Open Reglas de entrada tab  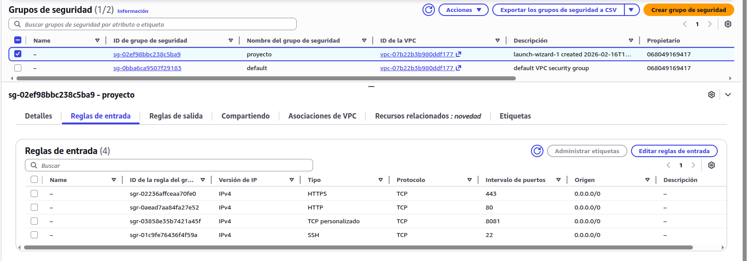click(x=101, y=116)
